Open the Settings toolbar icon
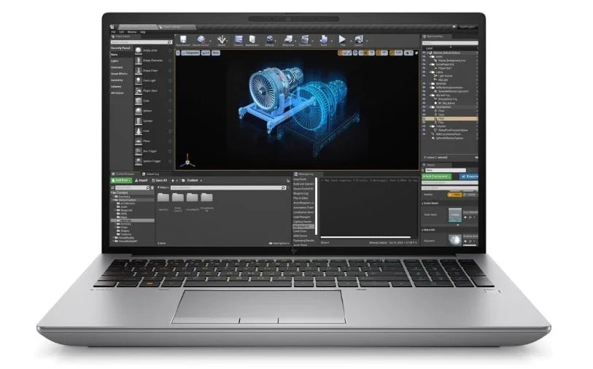The height and width of the screenshot is (369, 593). (270, 39)
